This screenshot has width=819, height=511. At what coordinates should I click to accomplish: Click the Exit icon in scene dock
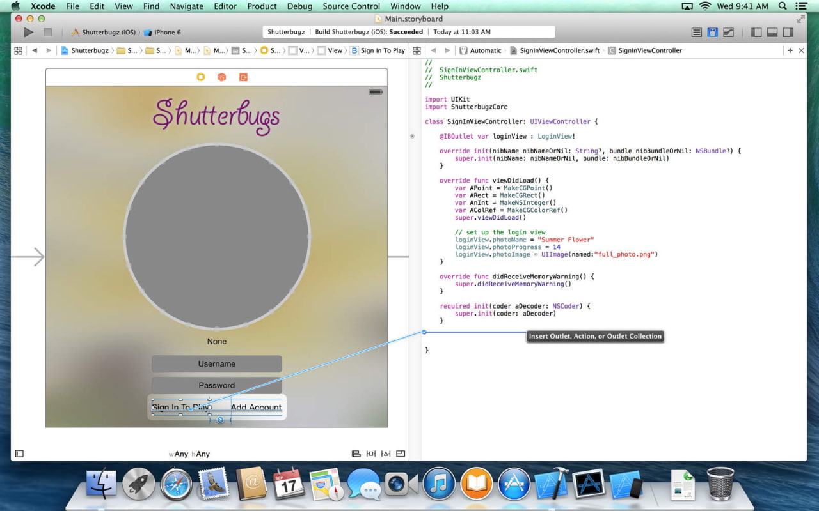coord(243,77)
